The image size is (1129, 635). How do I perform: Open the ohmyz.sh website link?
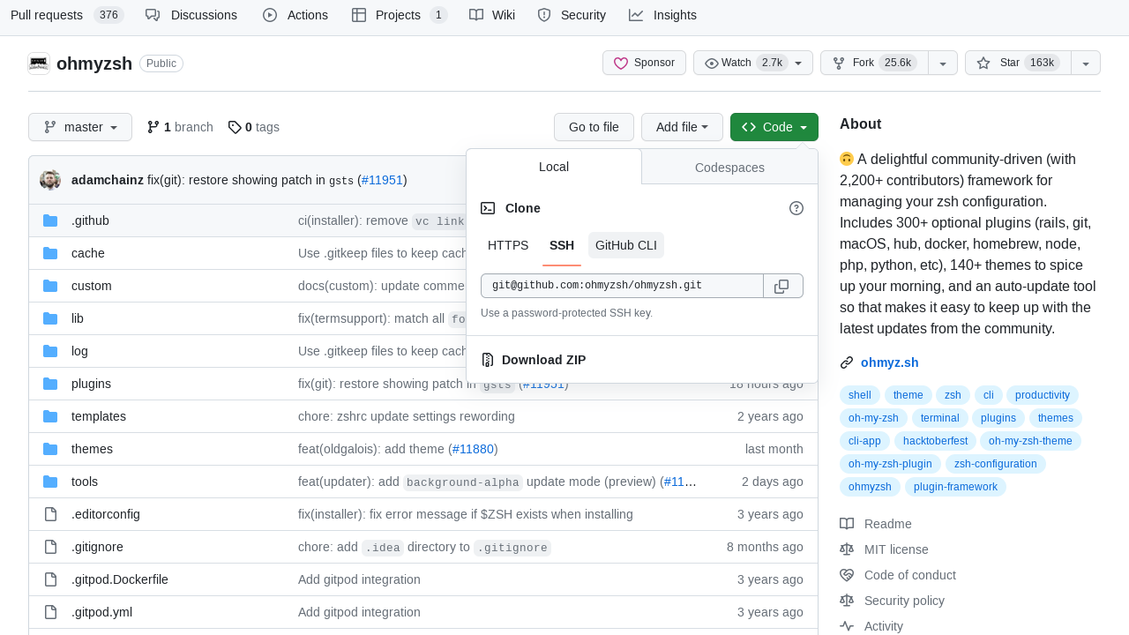click(889, 362)
